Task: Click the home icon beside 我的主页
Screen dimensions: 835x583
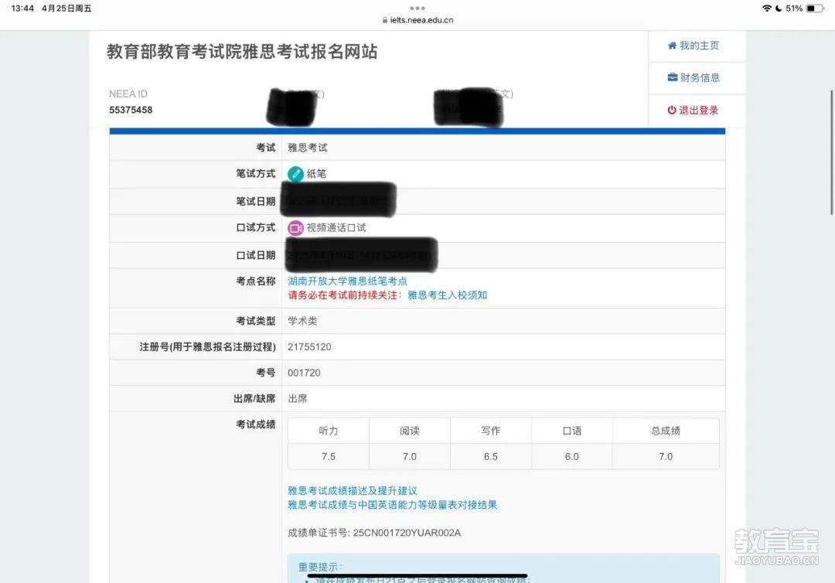Action: 672,46
